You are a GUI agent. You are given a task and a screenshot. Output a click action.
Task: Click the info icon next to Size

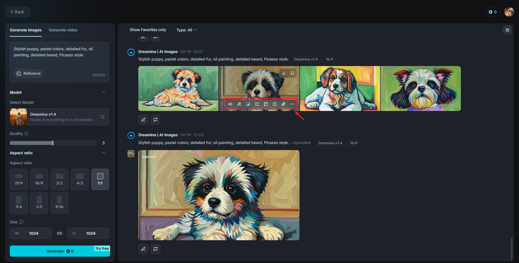pyautogui.click(x=21, y=222)
